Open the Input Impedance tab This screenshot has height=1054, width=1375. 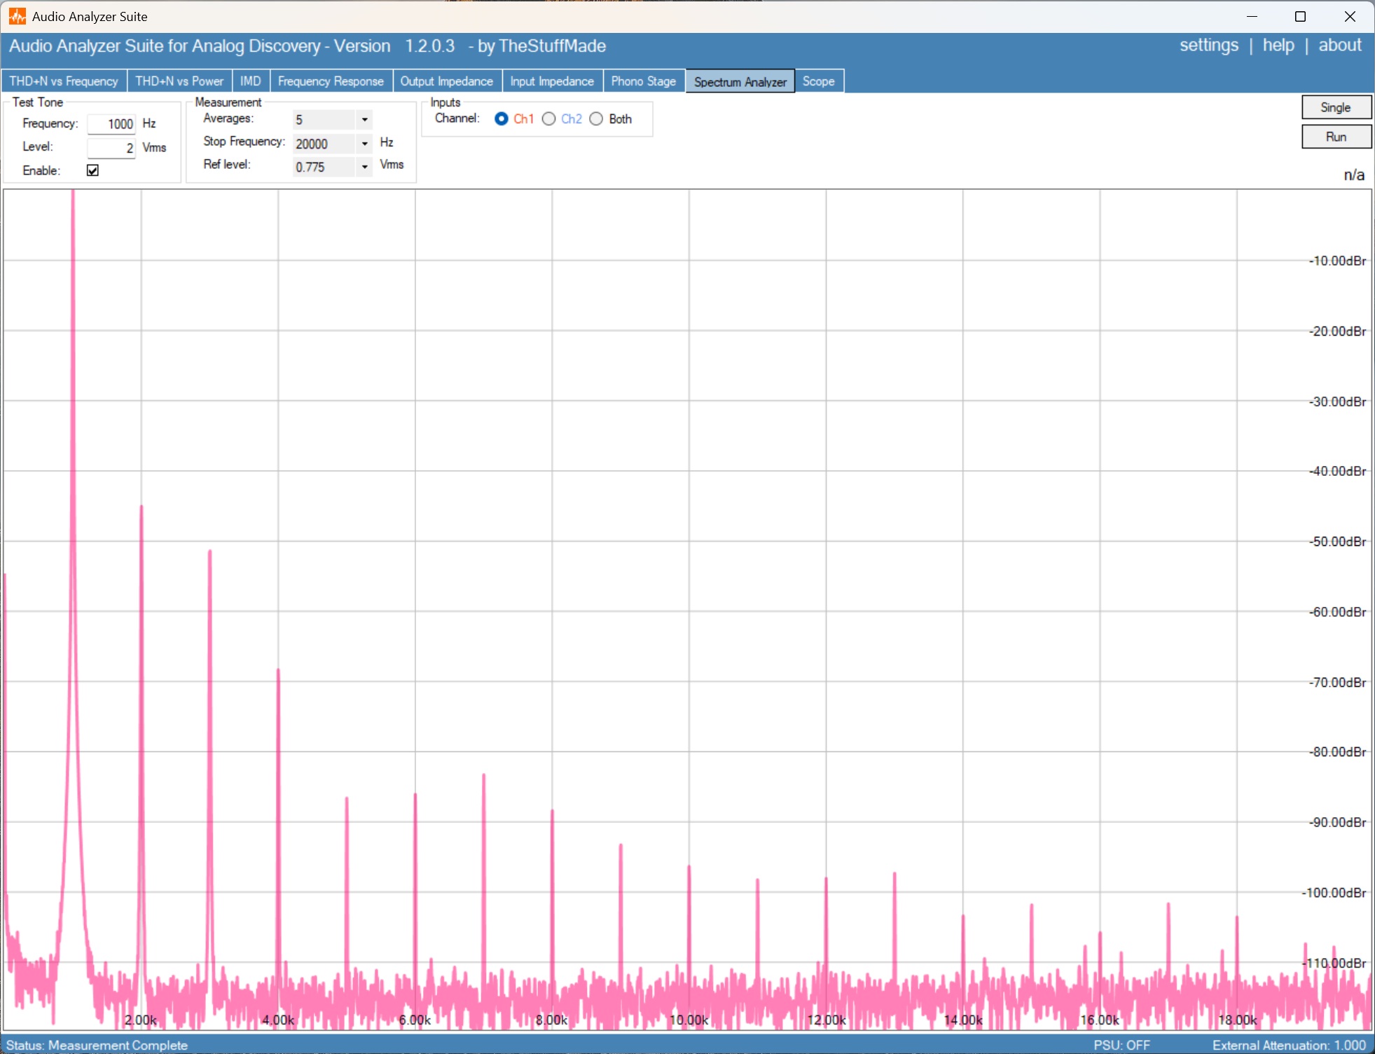point(552,81)
